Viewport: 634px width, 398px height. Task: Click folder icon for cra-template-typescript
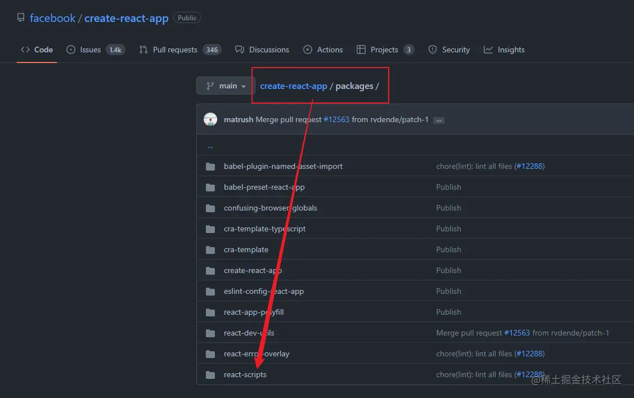(x=210, y=229)
